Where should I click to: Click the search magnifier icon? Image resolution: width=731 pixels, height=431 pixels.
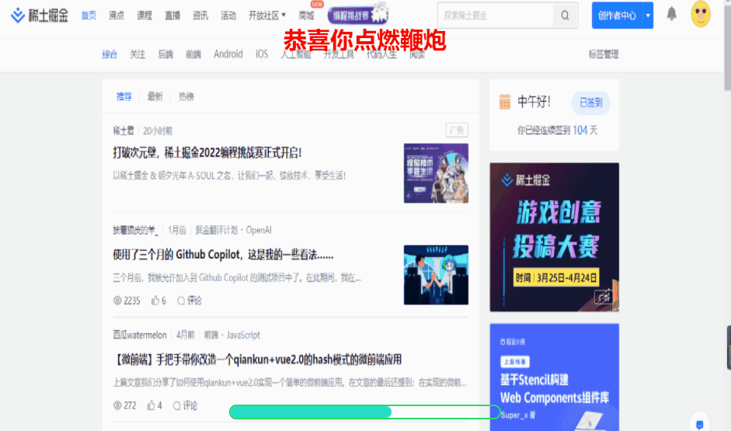(x=565, y=16)
